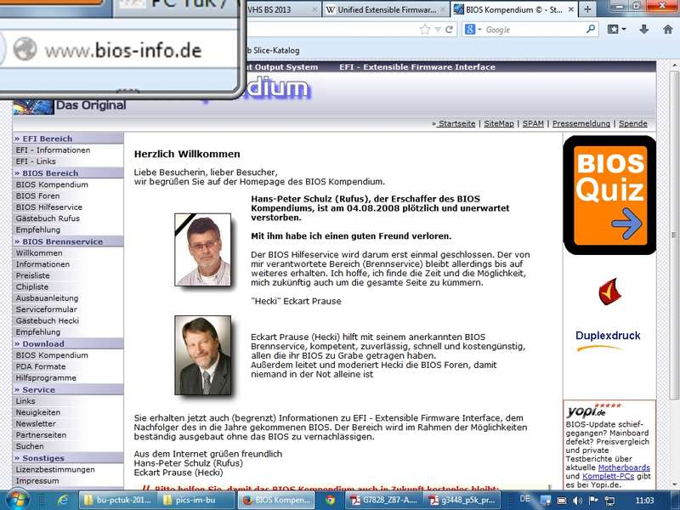The width and height of the screenshot is (680, 510).
Task: Open g3448_p5k_pr PDF taskbar button
Action: [462, 500]
